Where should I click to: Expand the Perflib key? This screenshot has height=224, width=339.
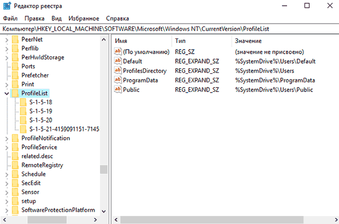click(7, 49)
